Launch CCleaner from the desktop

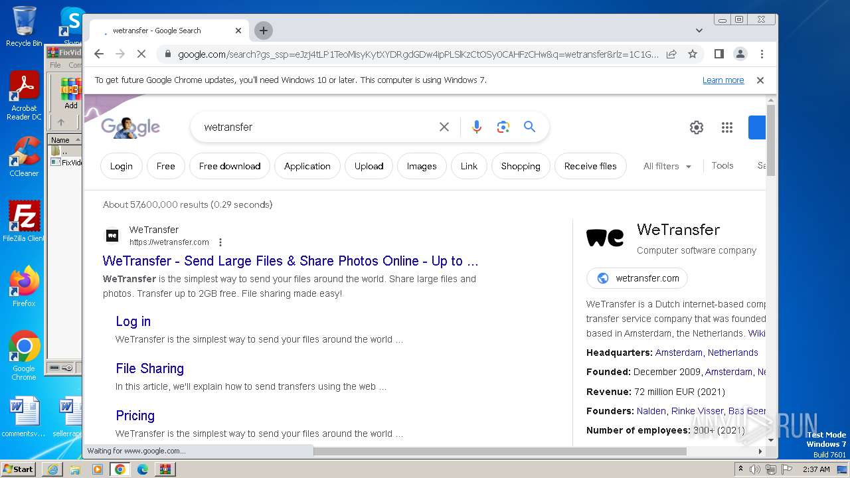(x=24, y=157)
